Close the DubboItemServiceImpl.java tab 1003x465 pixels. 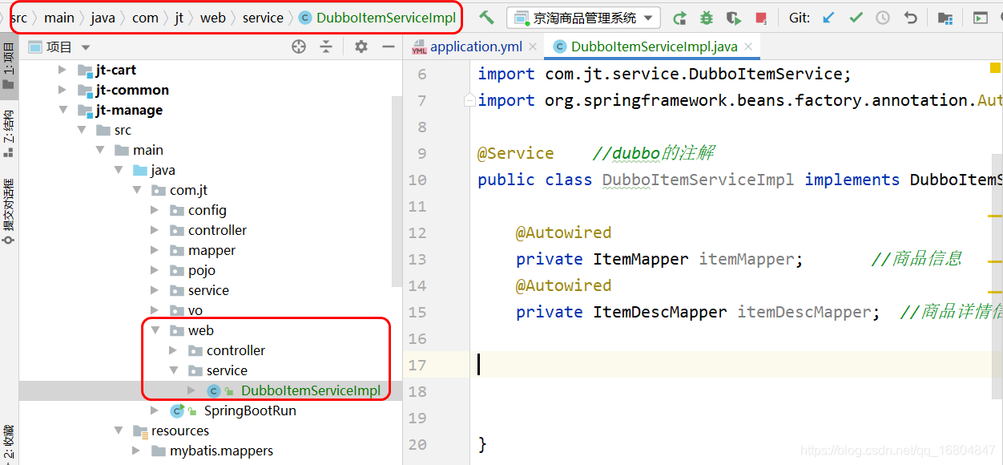click(749, 46)
